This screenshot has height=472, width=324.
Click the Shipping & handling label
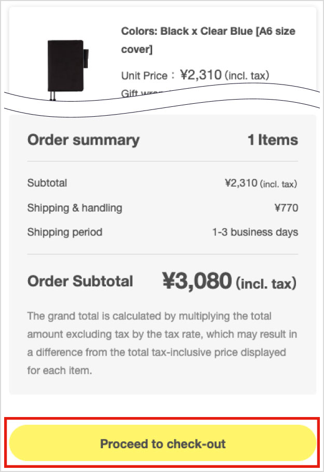click(x=74, y=208)
